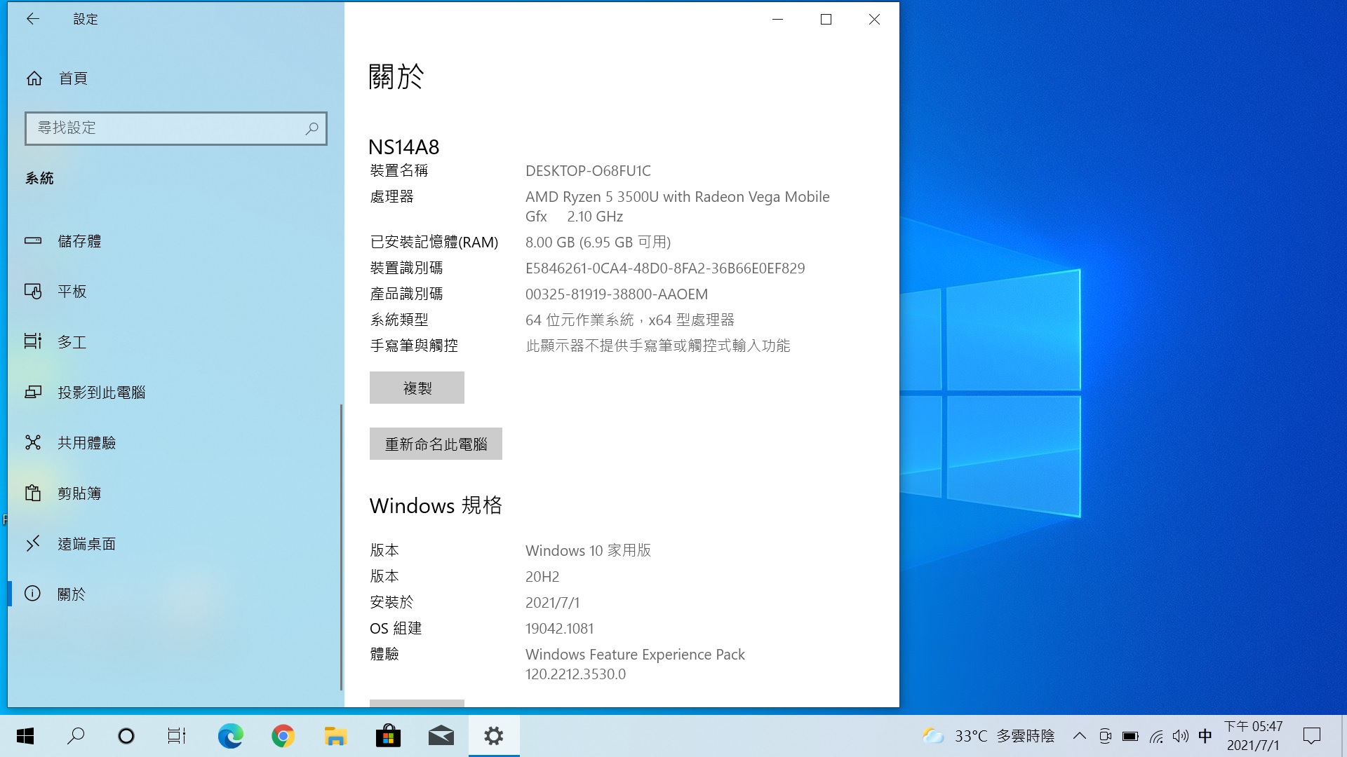The height and width of the screenshot is (757, 1347).
Task: Open 儲存體 storage settings
Action: (x=79, y=241)
